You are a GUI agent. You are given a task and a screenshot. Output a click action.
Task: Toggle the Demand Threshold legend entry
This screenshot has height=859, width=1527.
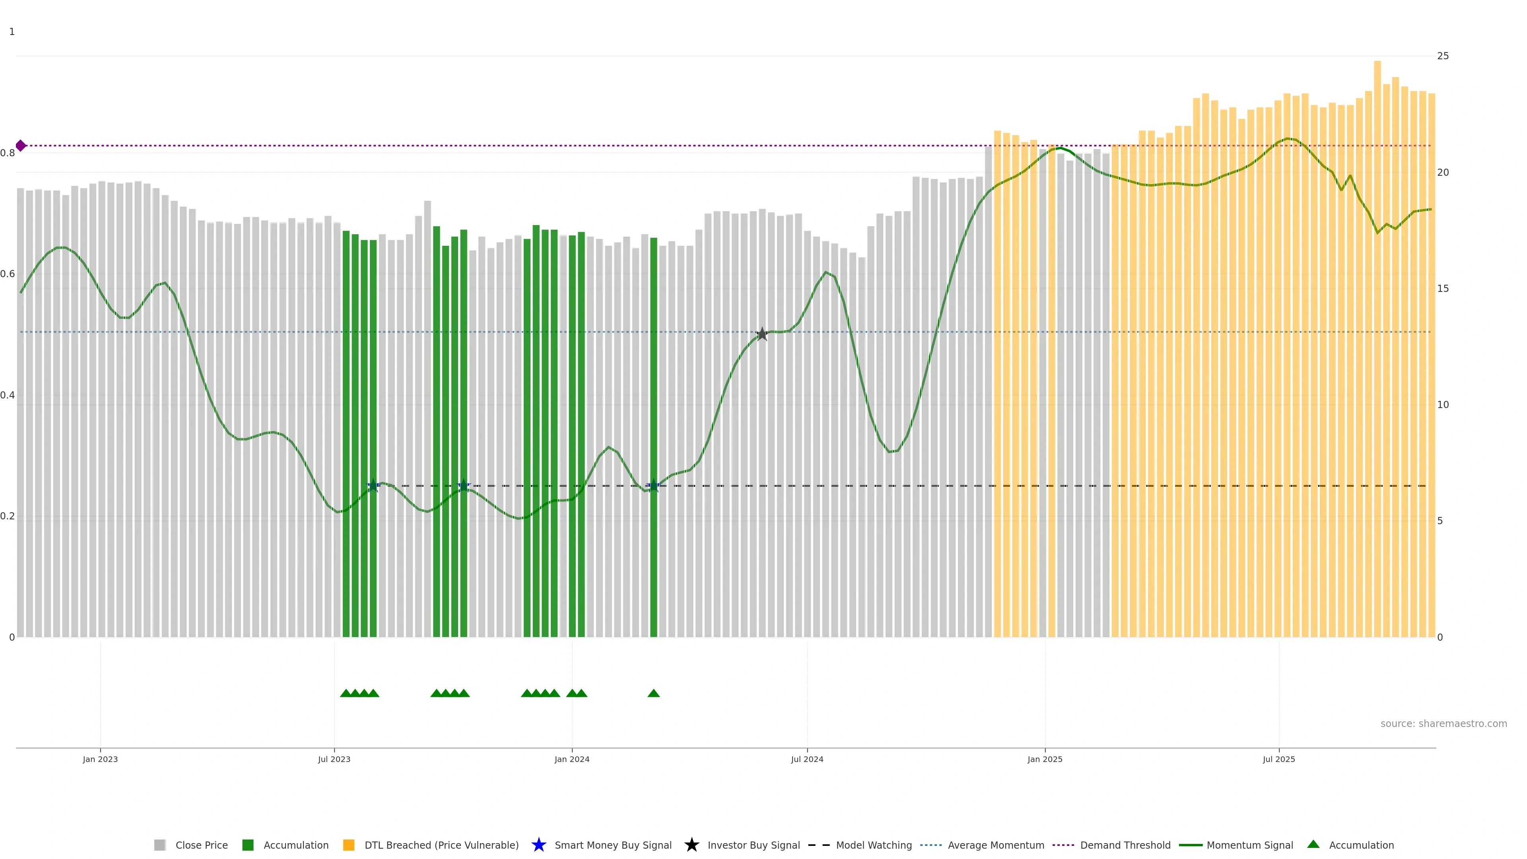coord(1125,845)
